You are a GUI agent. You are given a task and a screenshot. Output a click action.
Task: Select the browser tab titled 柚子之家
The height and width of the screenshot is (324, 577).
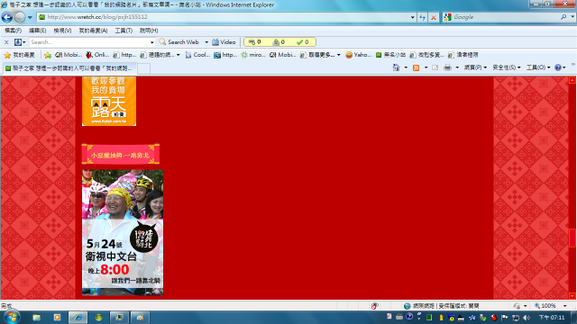69,68
